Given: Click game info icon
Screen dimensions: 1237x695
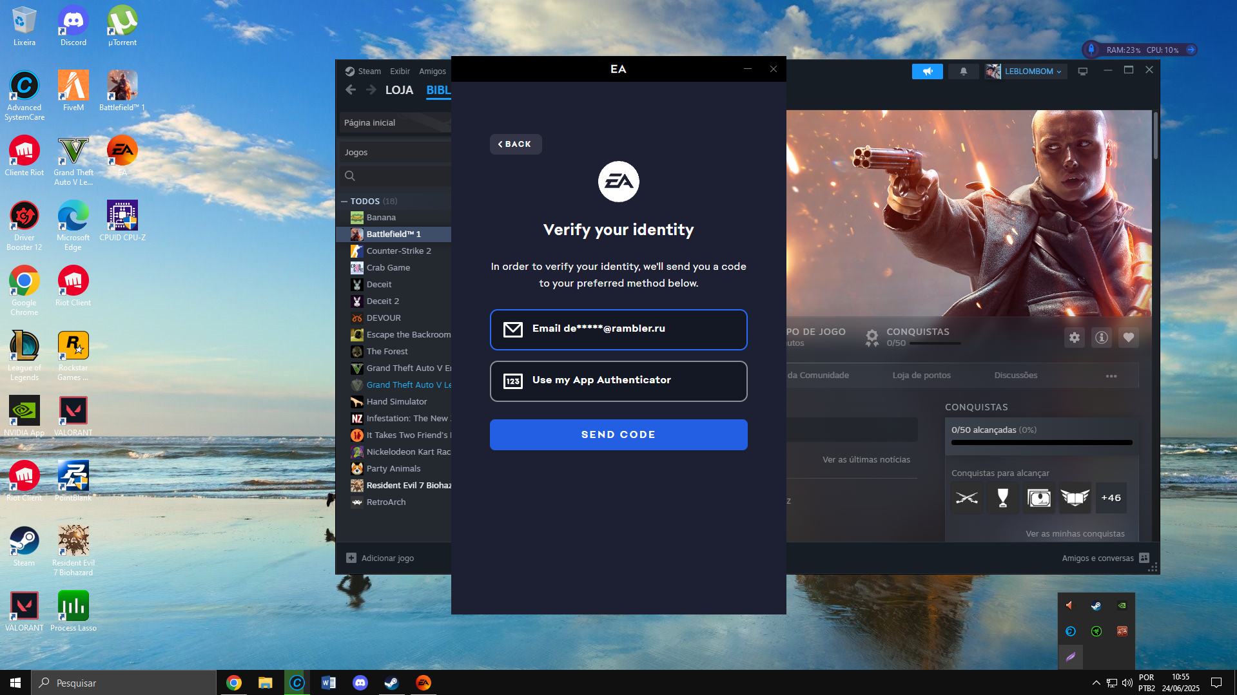Looking at the screenshot, I should (x=1101, y=338).
